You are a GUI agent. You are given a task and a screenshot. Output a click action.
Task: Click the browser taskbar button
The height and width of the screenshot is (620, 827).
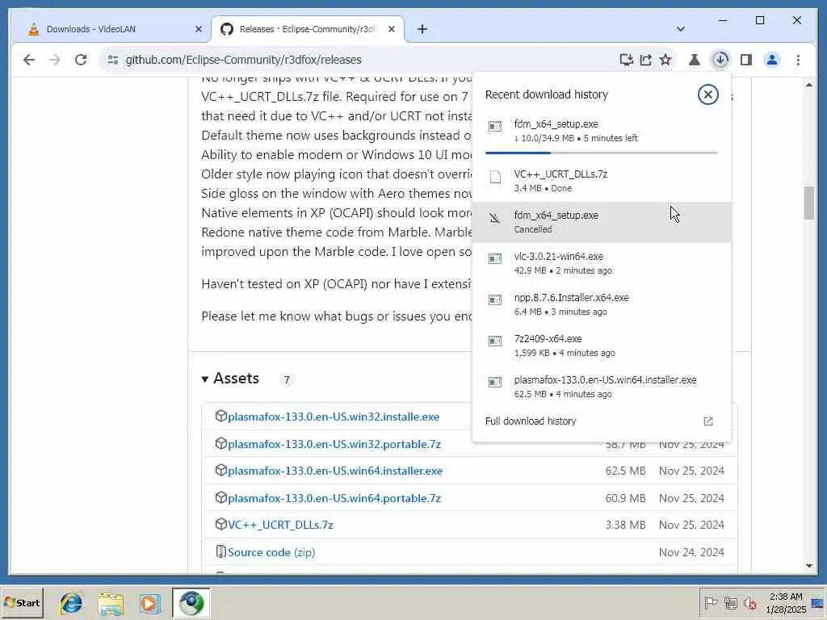(191, 603)
